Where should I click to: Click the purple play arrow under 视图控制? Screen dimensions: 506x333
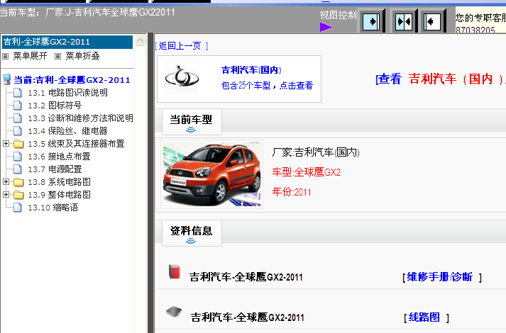(326, 27)
